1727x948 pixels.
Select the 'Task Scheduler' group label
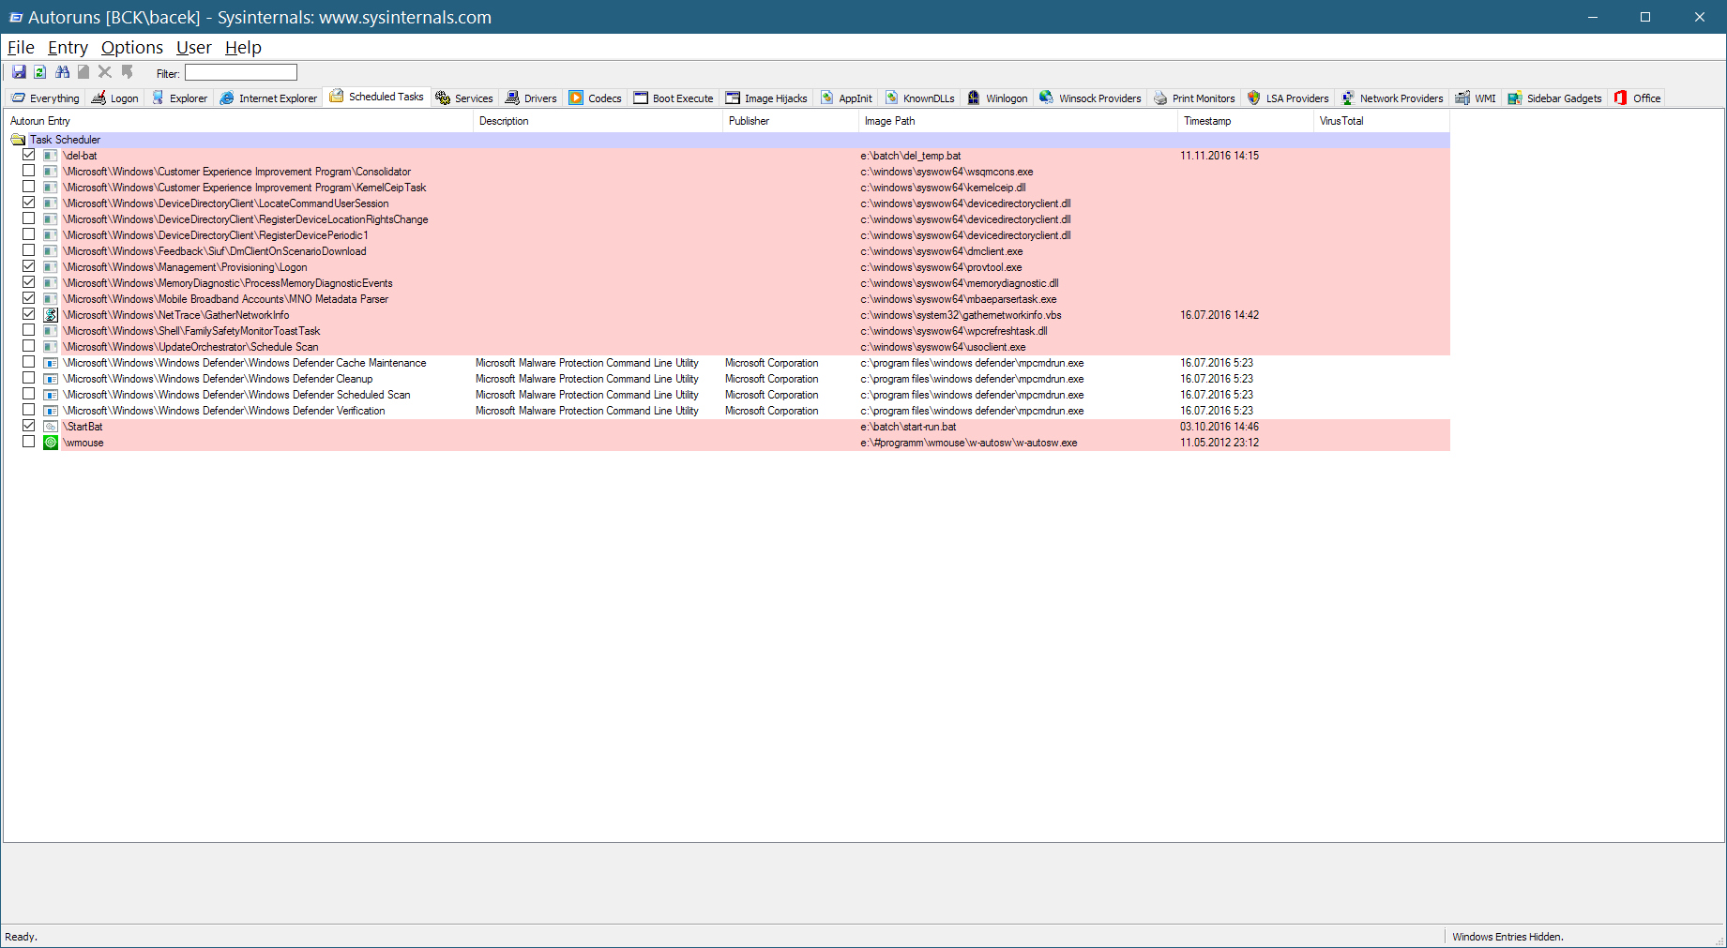(65, 140)
